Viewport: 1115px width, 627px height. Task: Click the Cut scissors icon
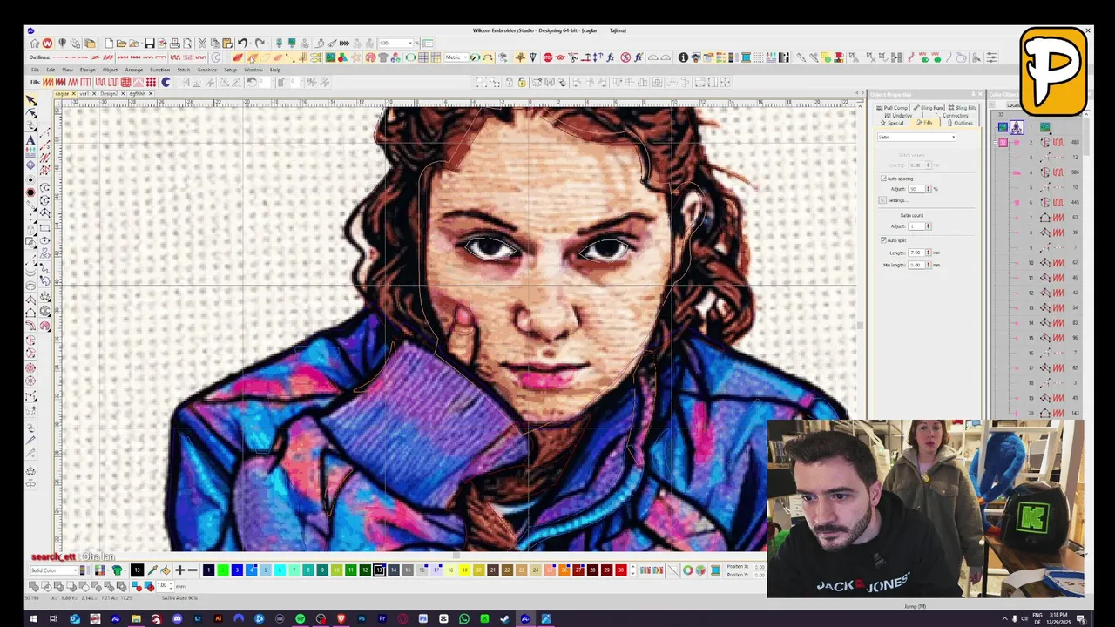click(201, 43)
